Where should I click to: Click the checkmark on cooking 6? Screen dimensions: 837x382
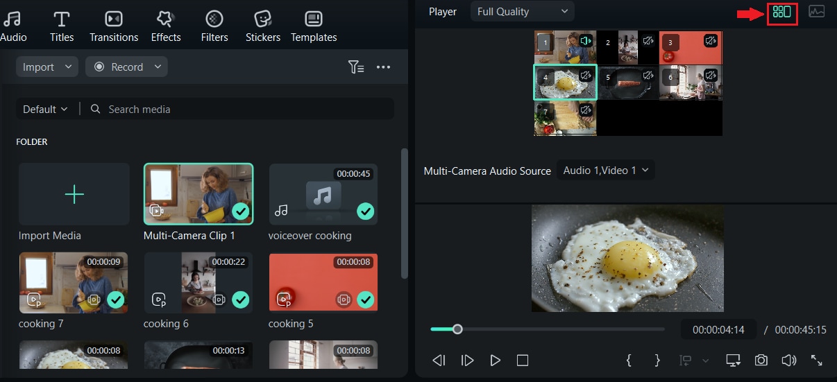[241, 299]
